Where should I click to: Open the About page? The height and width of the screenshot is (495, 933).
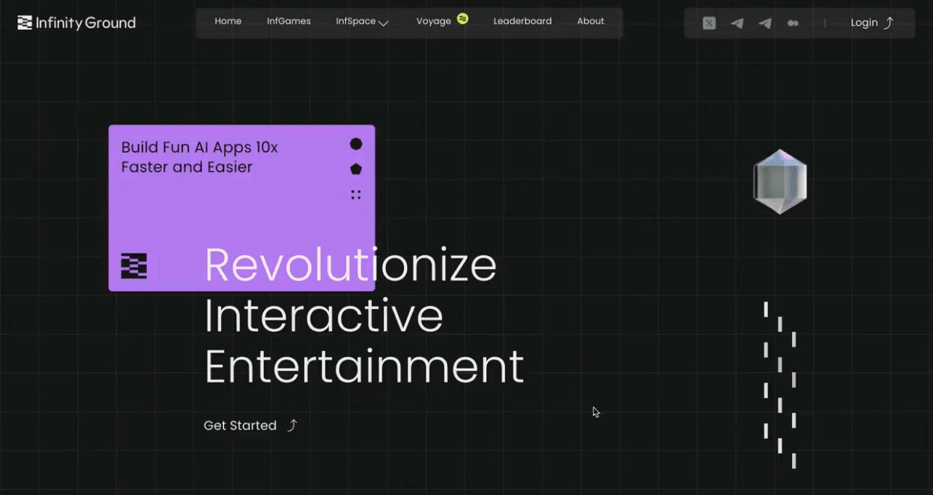point(591,21)
